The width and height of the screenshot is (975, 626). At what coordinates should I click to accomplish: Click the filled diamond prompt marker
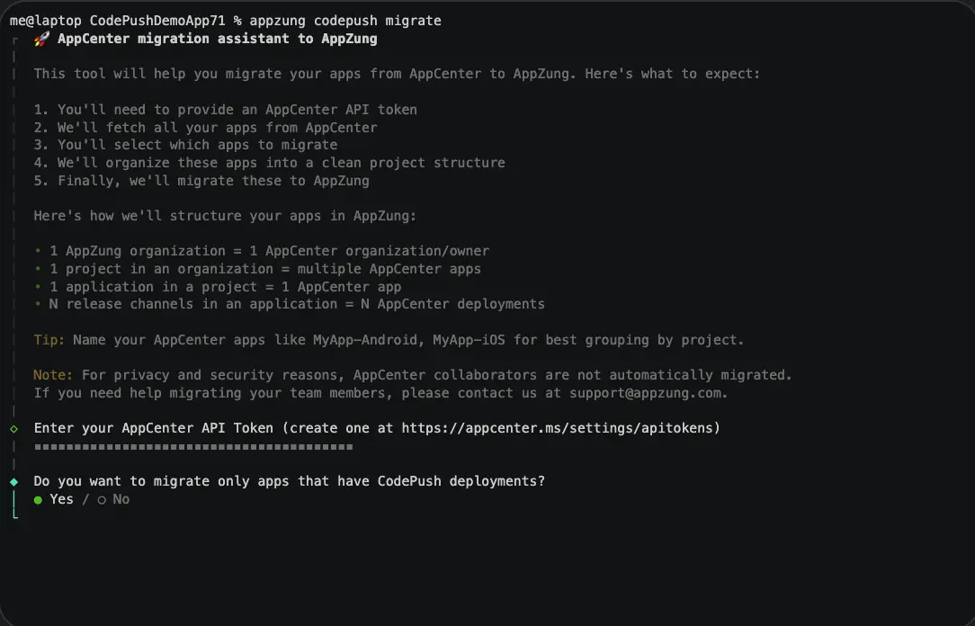[13, 482]
